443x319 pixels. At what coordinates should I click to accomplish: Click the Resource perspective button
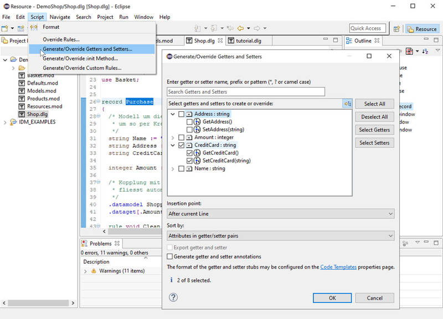(423, 29)
